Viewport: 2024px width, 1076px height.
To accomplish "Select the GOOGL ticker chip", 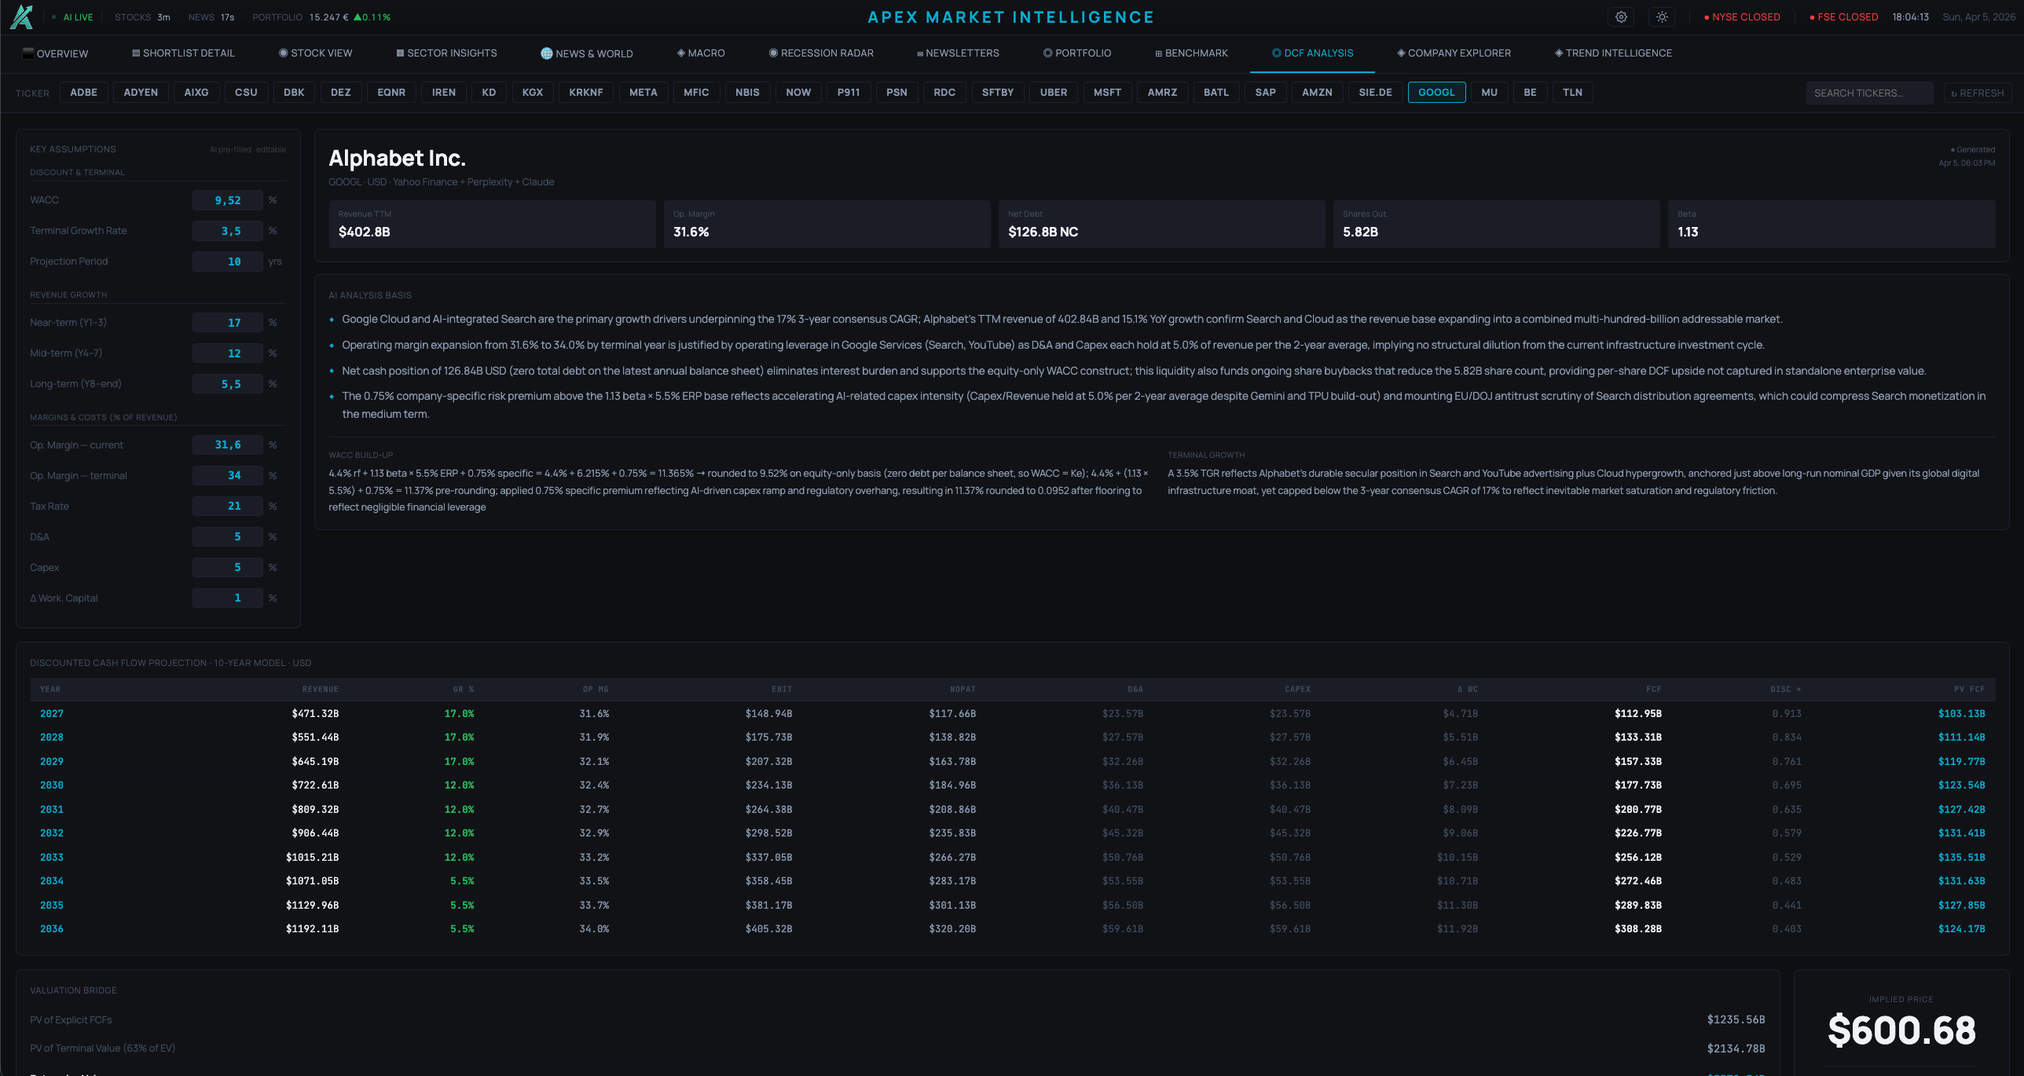I will 1437,92.
